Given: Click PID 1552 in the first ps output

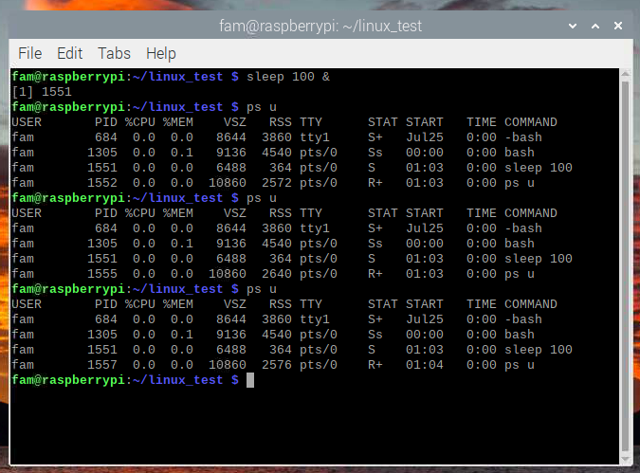Looking at the screenshot, I should (102, 183).
